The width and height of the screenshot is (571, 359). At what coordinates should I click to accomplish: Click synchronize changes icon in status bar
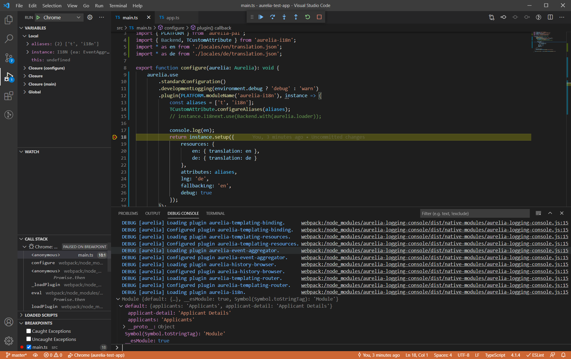[35, 355]
